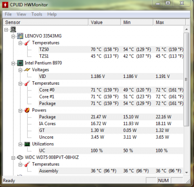Screen dimensions: 194x187
Task: Click the Powers flame icon
Action: [27, 110]
